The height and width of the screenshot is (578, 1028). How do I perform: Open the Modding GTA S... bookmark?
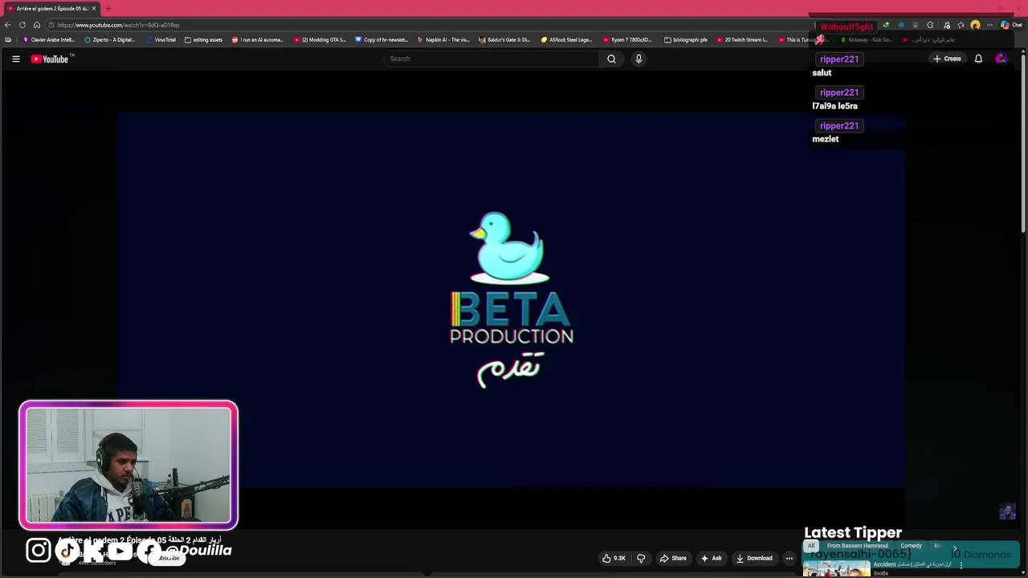(320, 39)
